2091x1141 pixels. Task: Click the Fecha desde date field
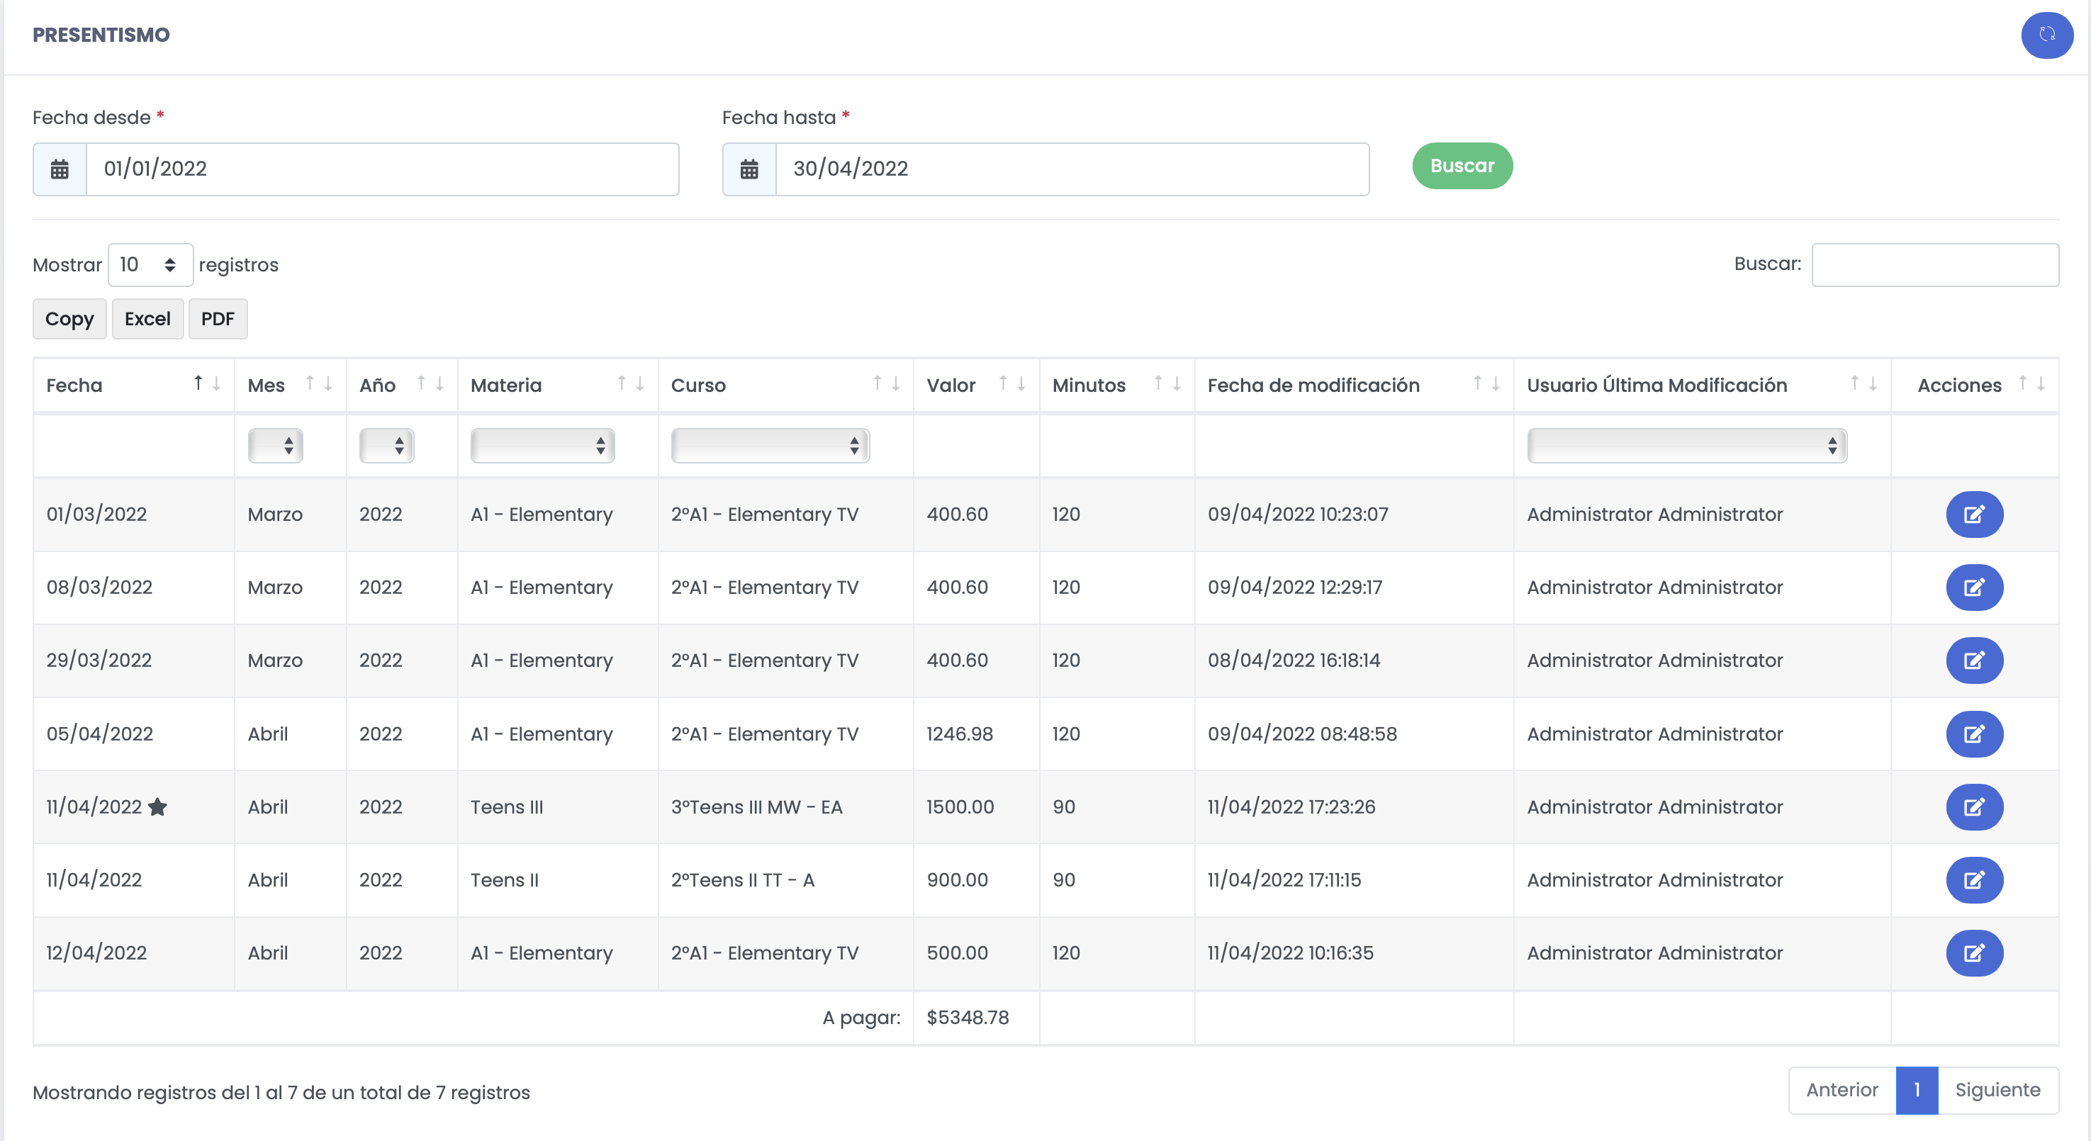point(382,169)
